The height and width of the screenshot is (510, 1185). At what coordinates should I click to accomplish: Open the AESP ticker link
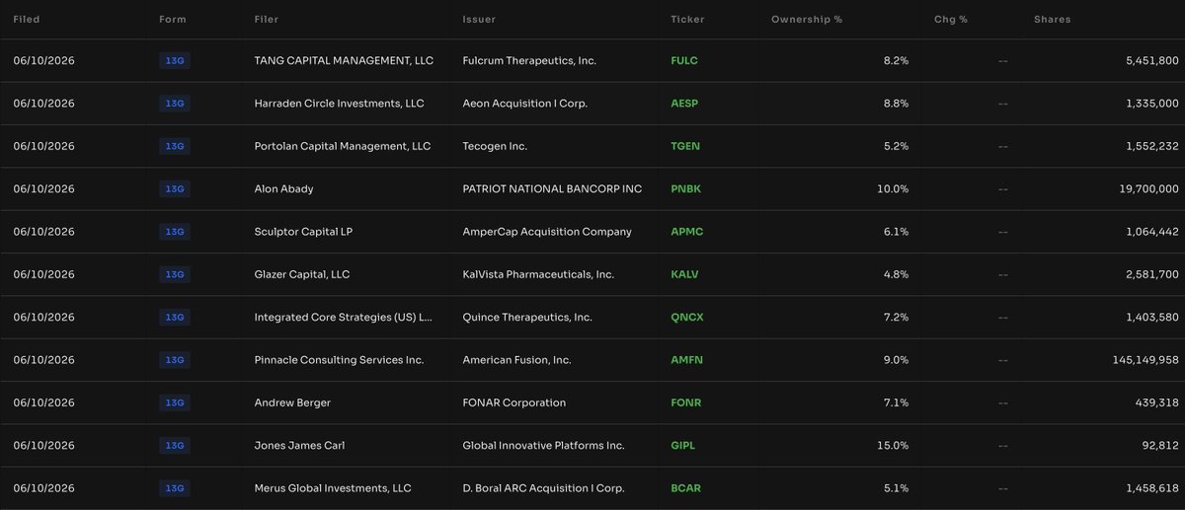[x=684, y=104]
